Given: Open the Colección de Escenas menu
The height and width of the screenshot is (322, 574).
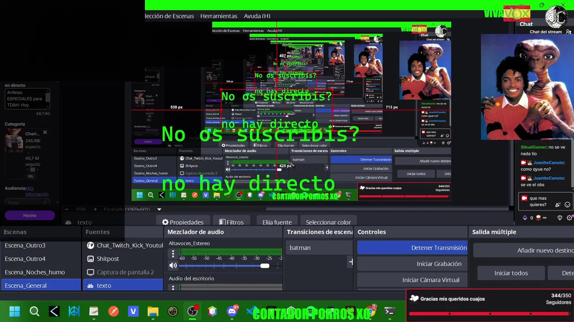Looking at the screenshot, I should point(170,16).
